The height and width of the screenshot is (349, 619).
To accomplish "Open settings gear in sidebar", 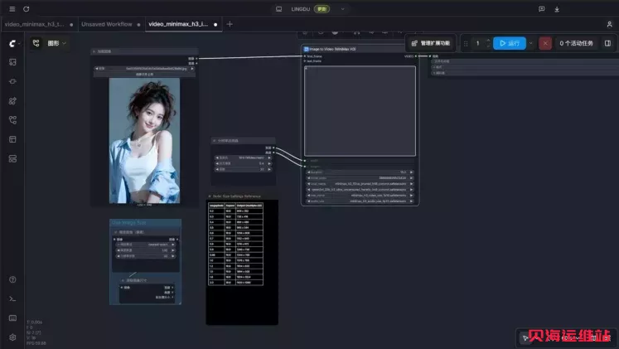I will click(12, 337).
